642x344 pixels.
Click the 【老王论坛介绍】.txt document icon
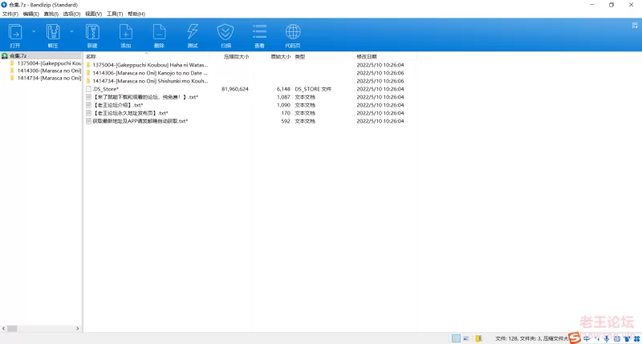(88, 105)
